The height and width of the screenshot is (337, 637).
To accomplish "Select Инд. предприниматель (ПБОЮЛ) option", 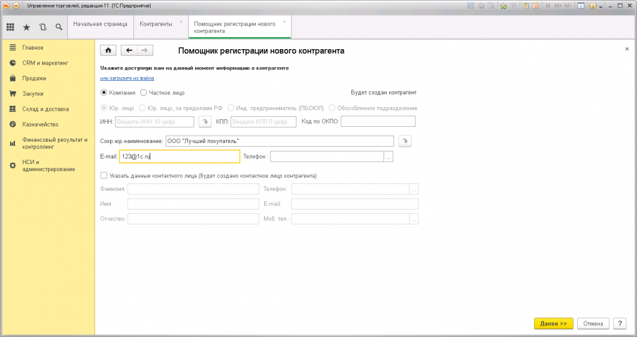I will 231,108.
